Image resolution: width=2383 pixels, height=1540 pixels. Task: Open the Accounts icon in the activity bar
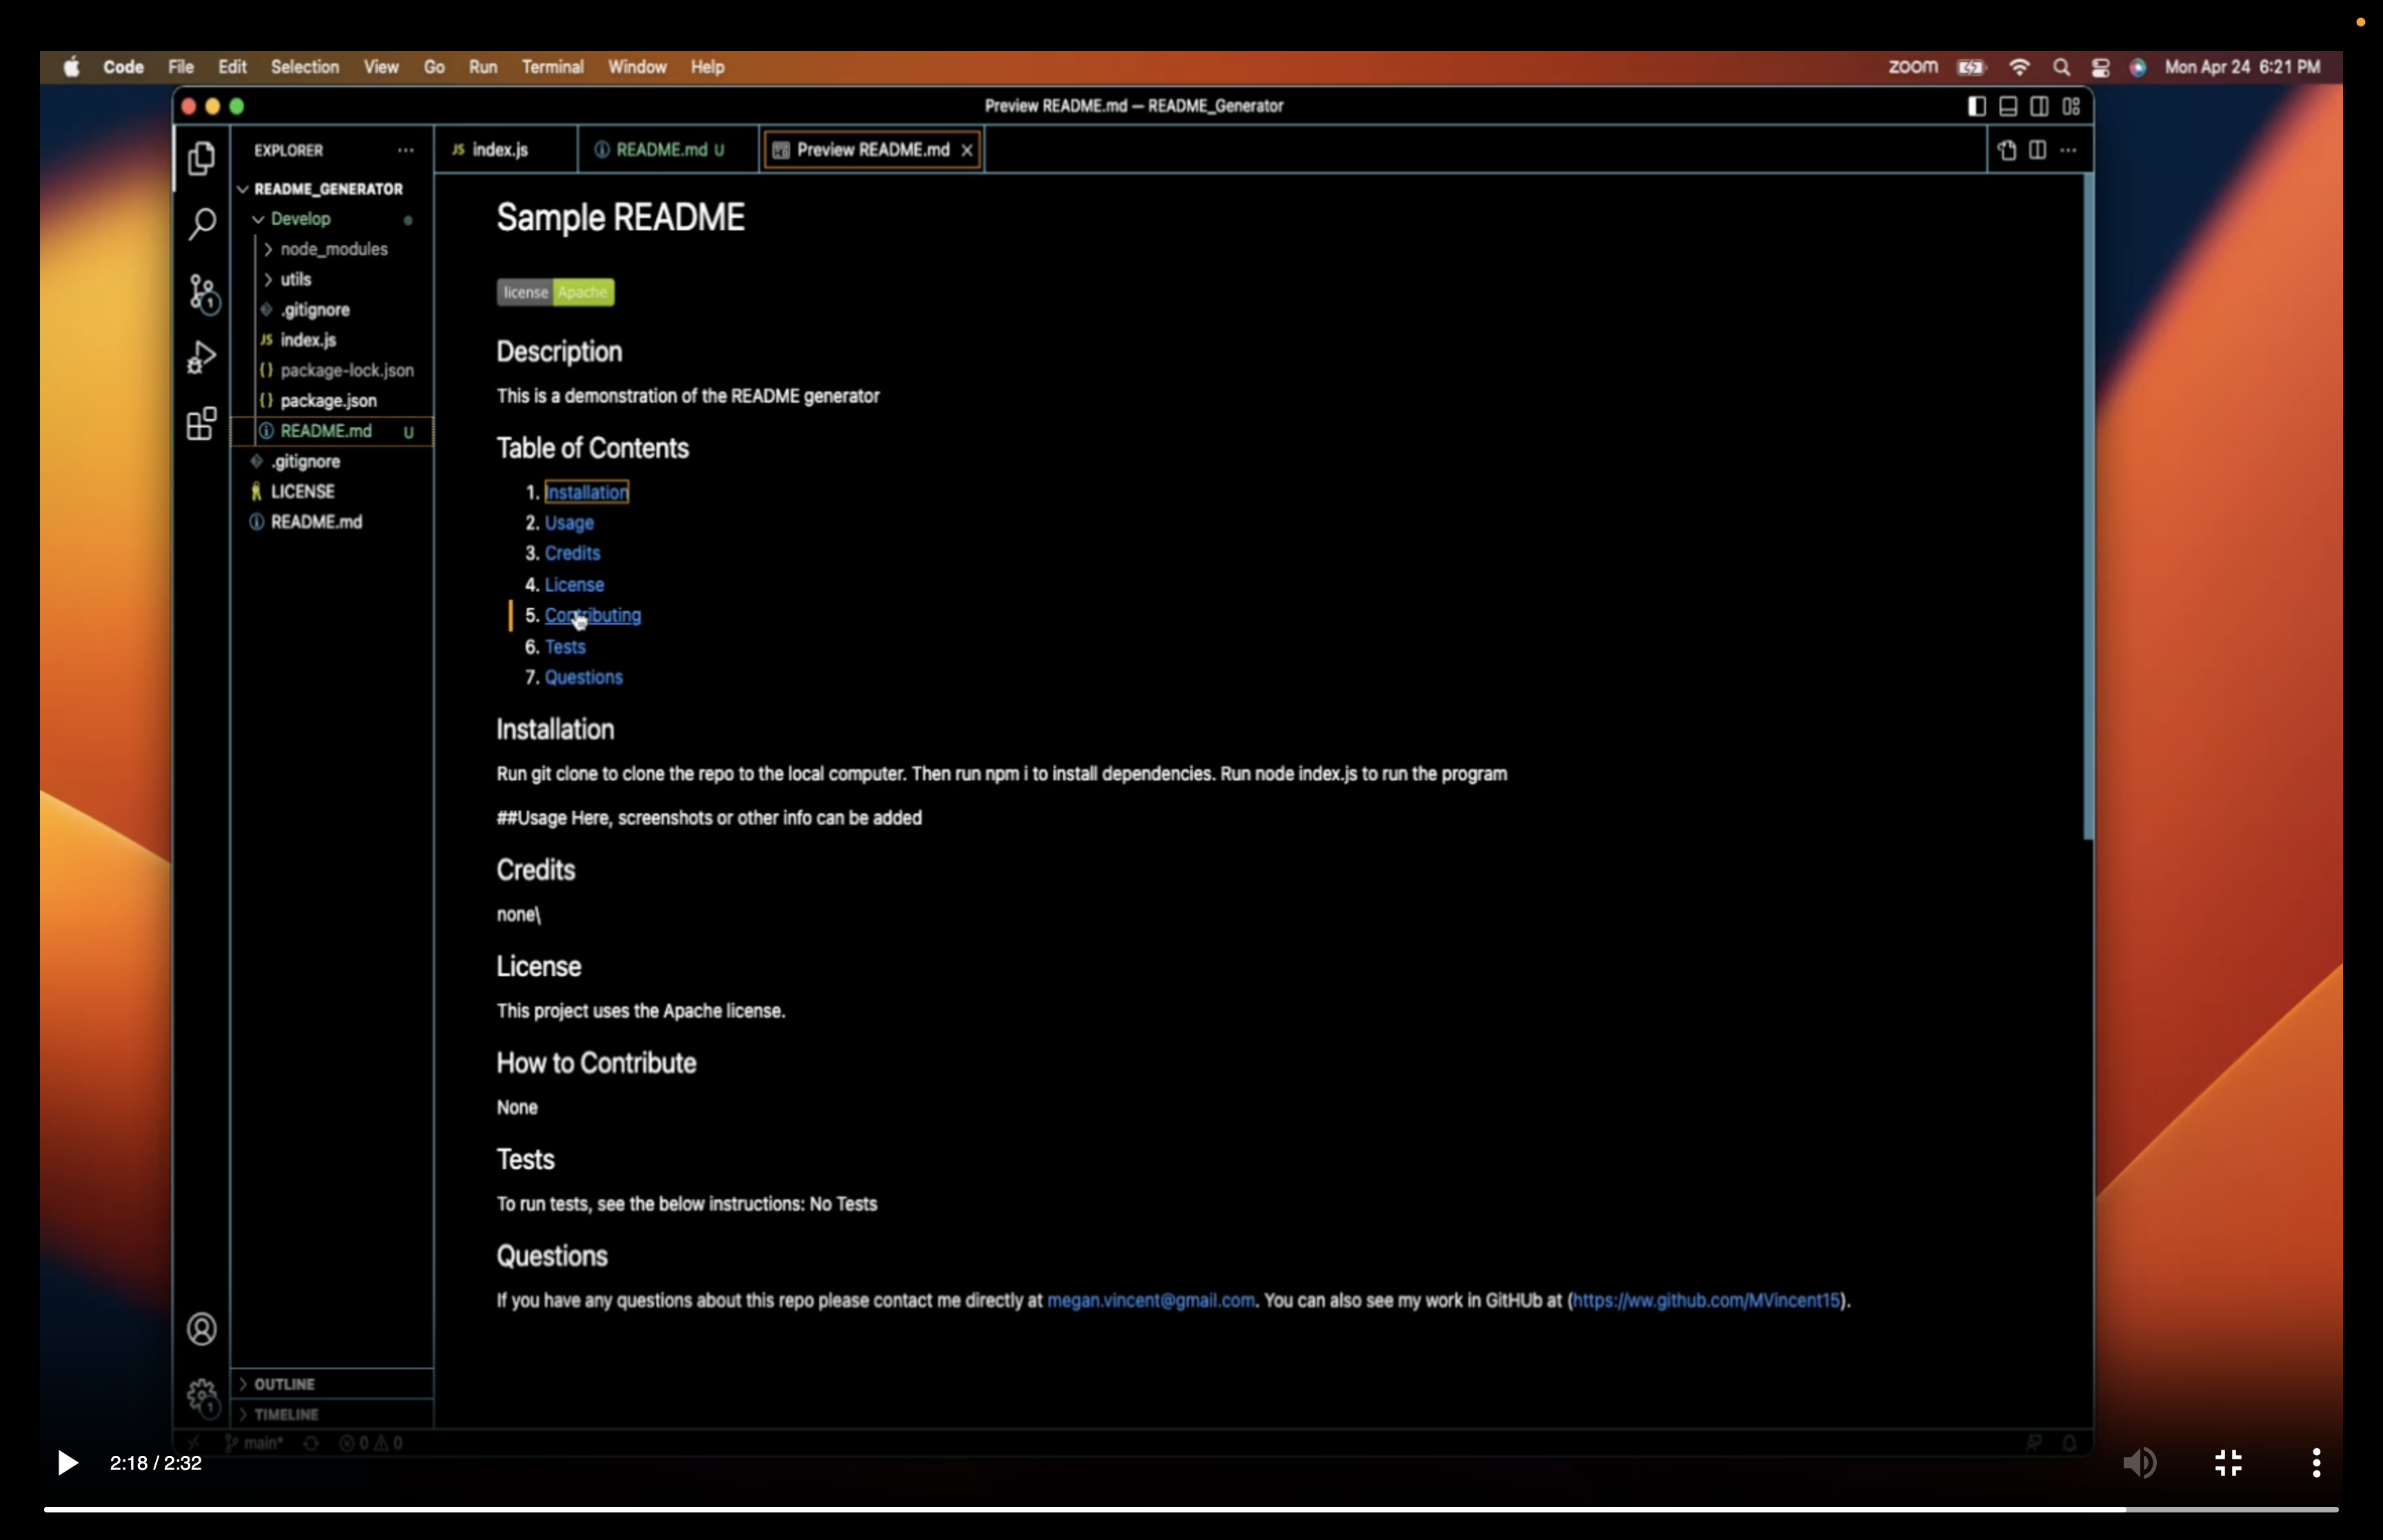(x=202, y=1328)
